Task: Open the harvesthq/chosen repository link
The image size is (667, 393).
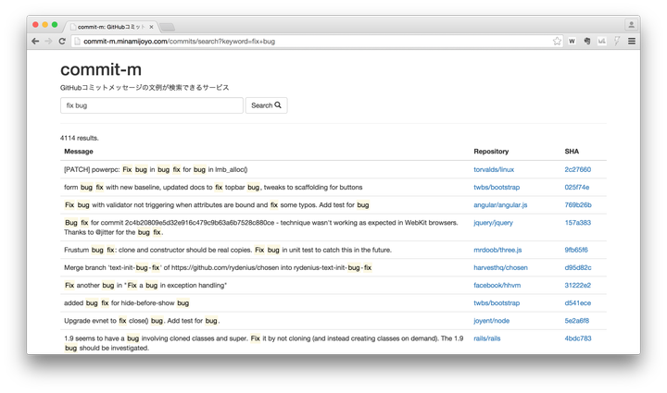Action: [500, 268]
